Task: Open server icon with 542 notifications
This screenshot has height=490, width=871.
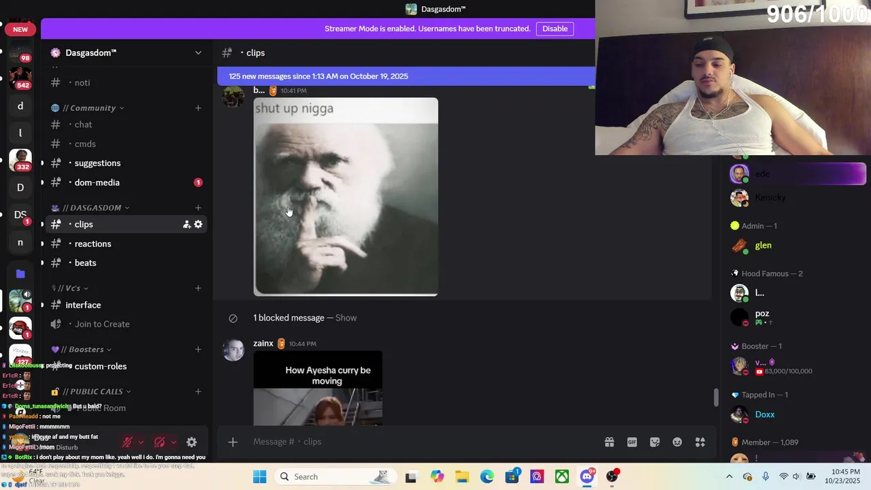Action: click(20, 78)
